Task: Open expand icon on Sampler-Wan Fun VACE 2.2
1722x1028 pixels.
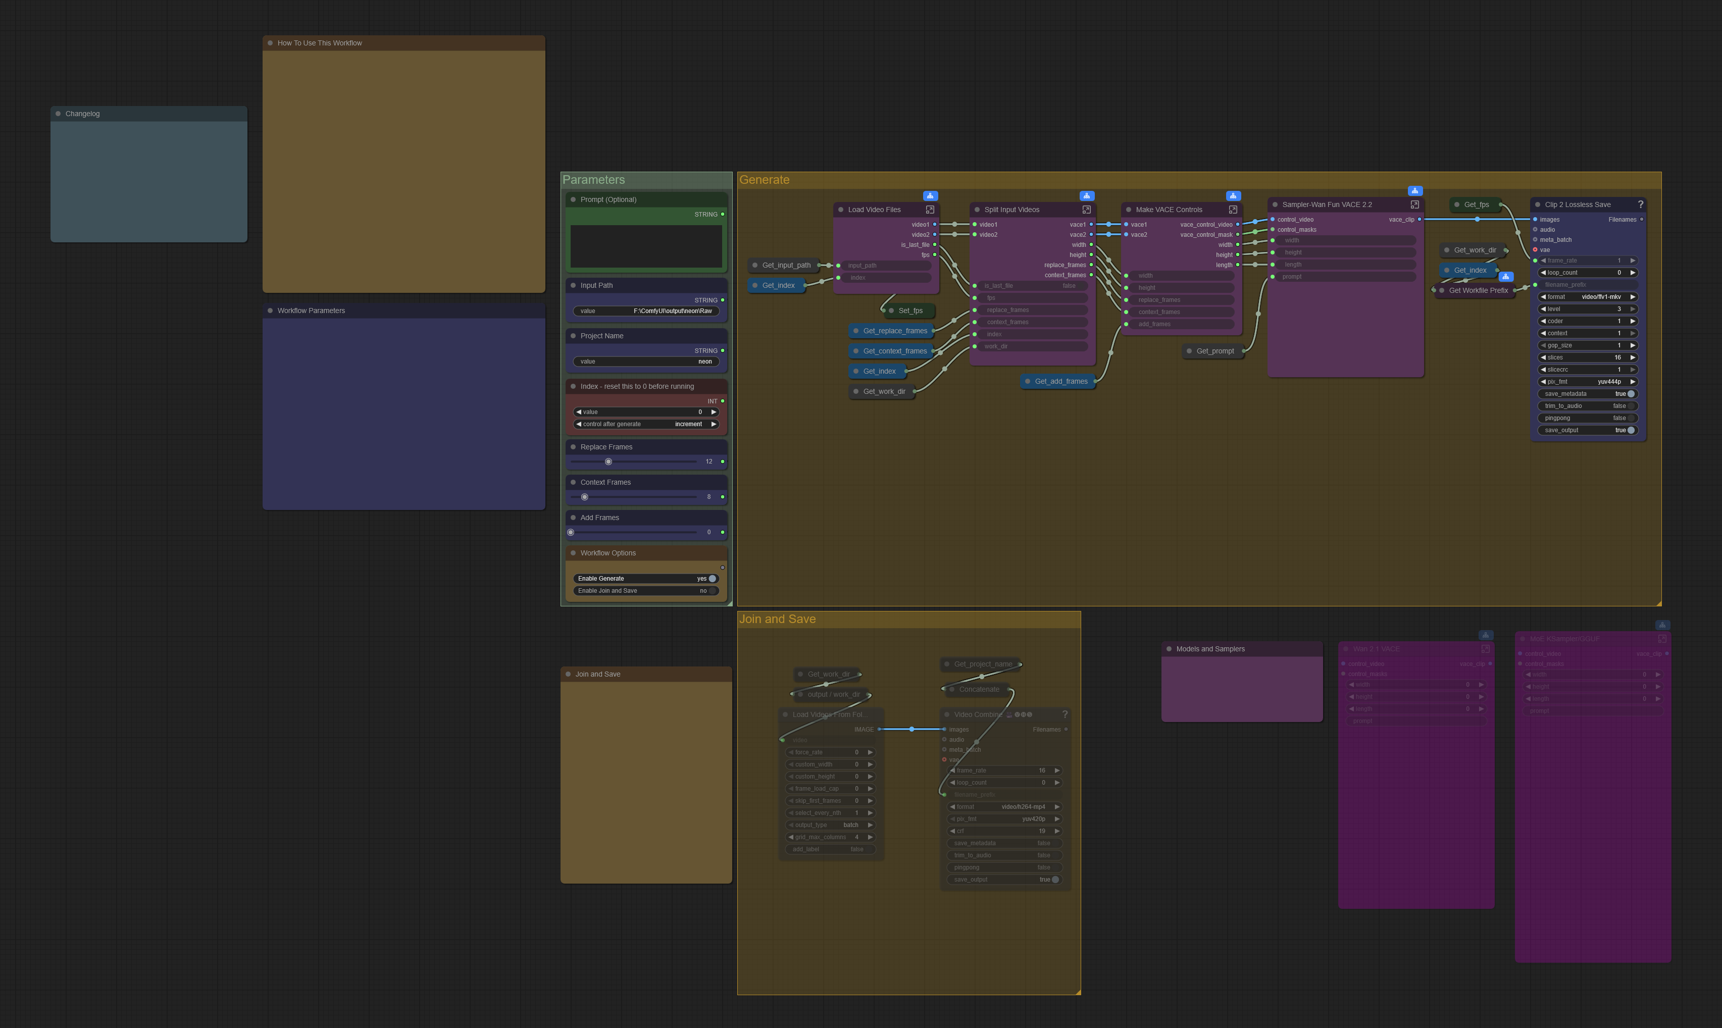Action: 1414,205
